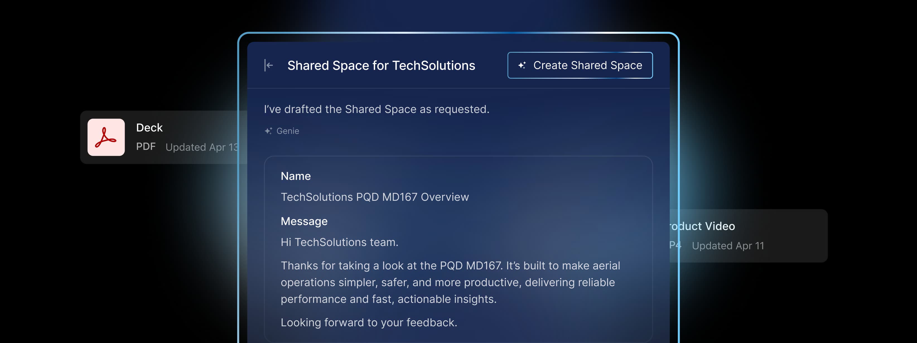Select the Deck file card title
Viewport: 917px width, 343px height.
point(149,128)
